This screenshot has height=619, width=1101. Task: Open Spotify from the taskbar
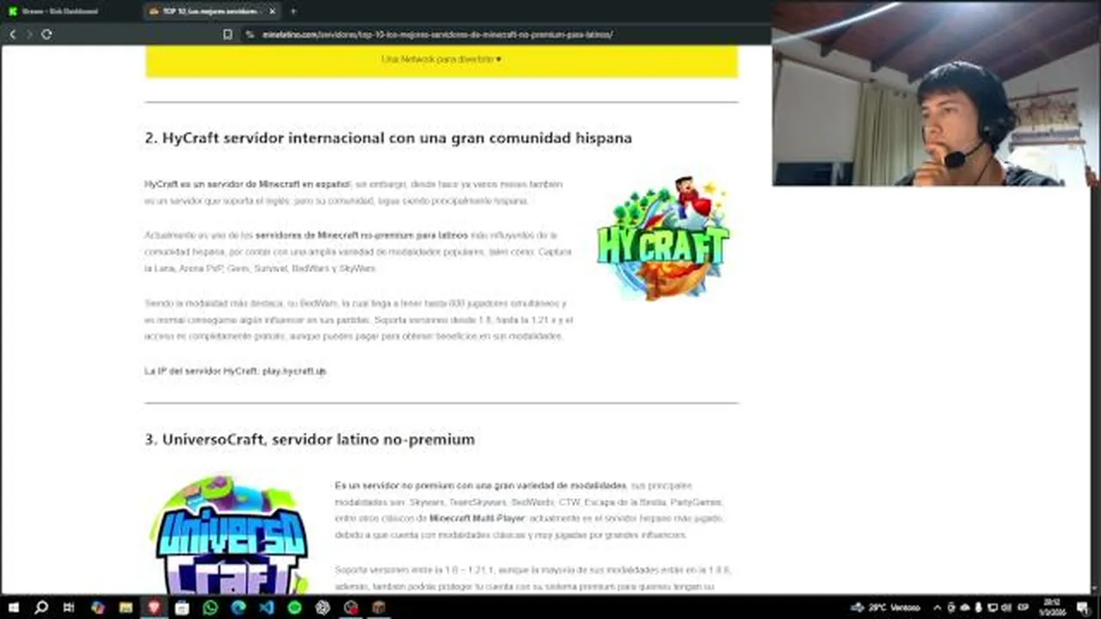coord(294,607)
